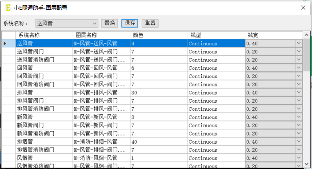The height and width of the screenshot is (169, 312).
Task: Click the vertical scrollbar thumb
Action: pos(306,55)
